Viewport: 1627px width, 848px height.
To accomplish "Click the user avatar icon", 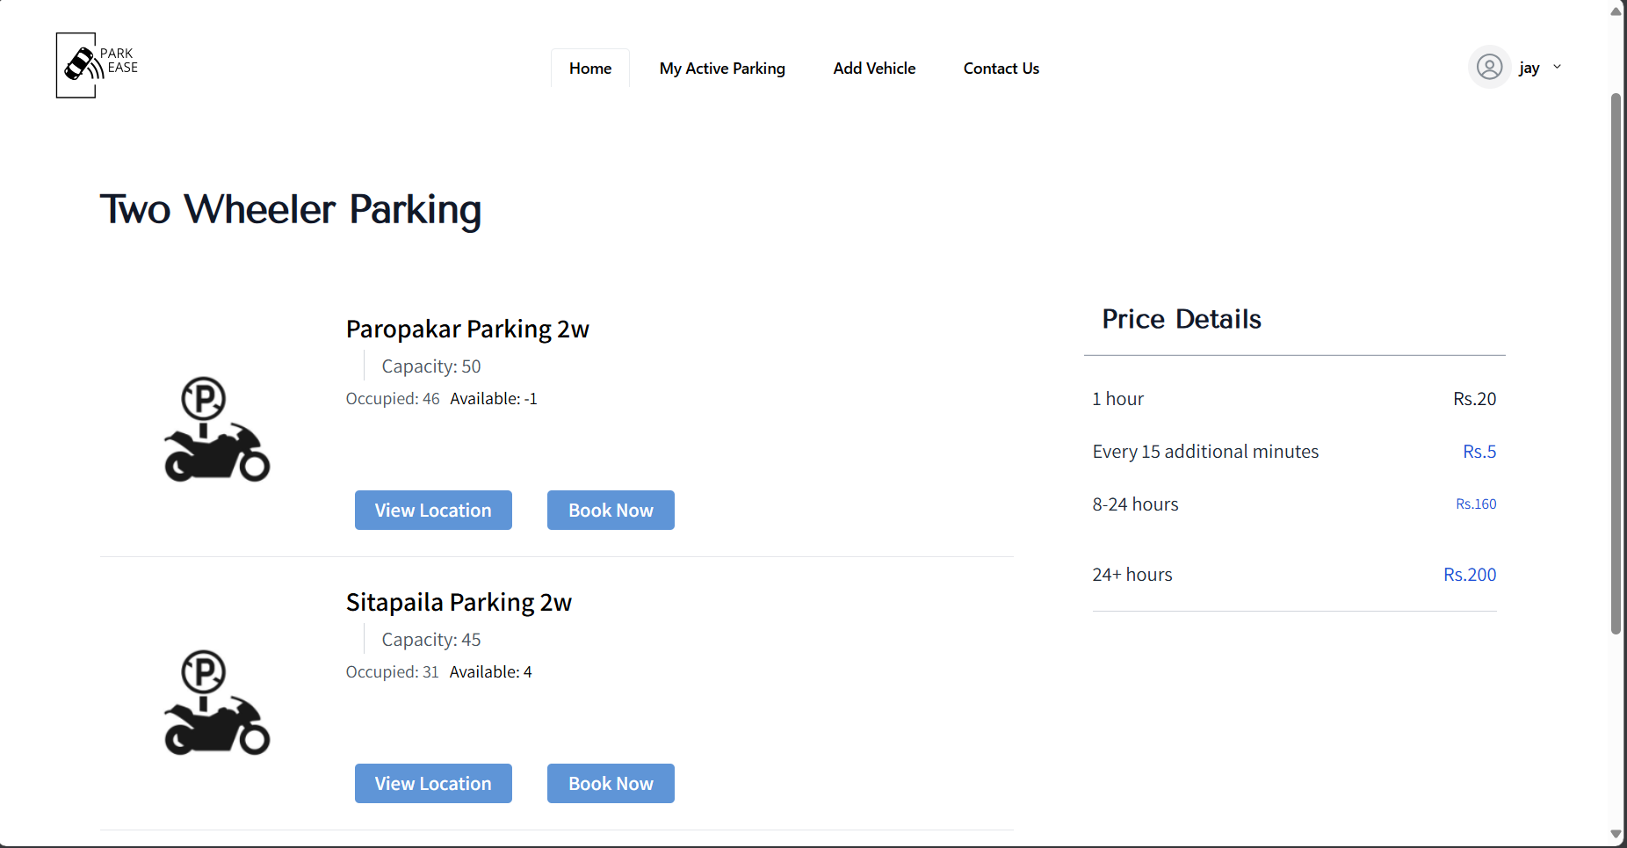I will (1489, 67).
